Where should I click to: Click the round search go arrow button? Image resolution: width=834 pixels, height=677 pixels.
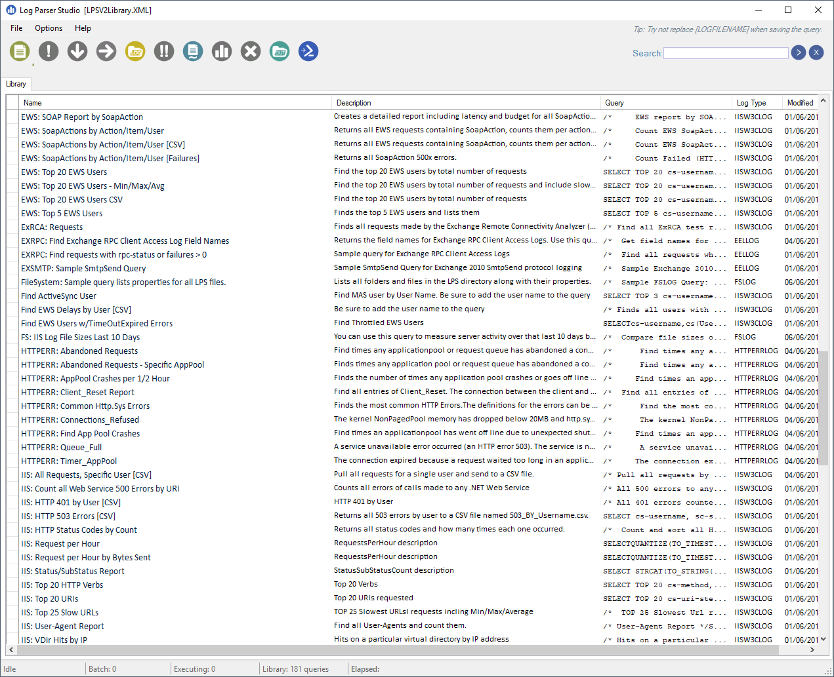(799, 52)
